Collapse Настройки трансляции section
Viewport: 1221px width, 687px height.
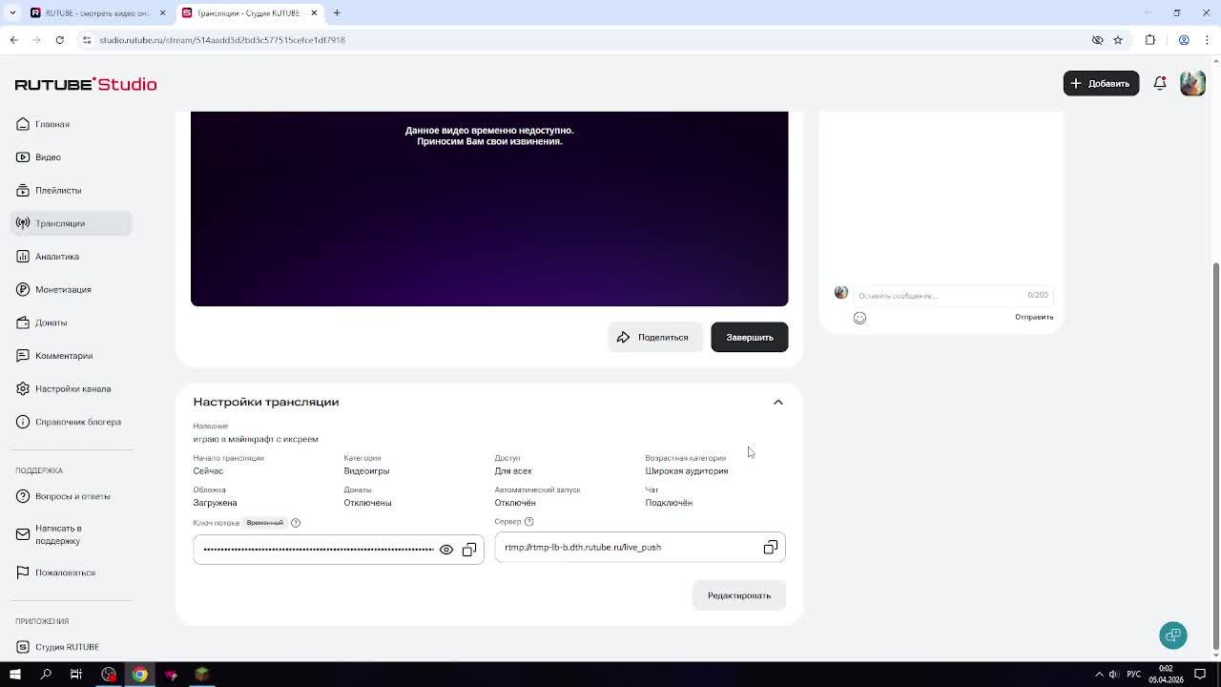(778, 402)
